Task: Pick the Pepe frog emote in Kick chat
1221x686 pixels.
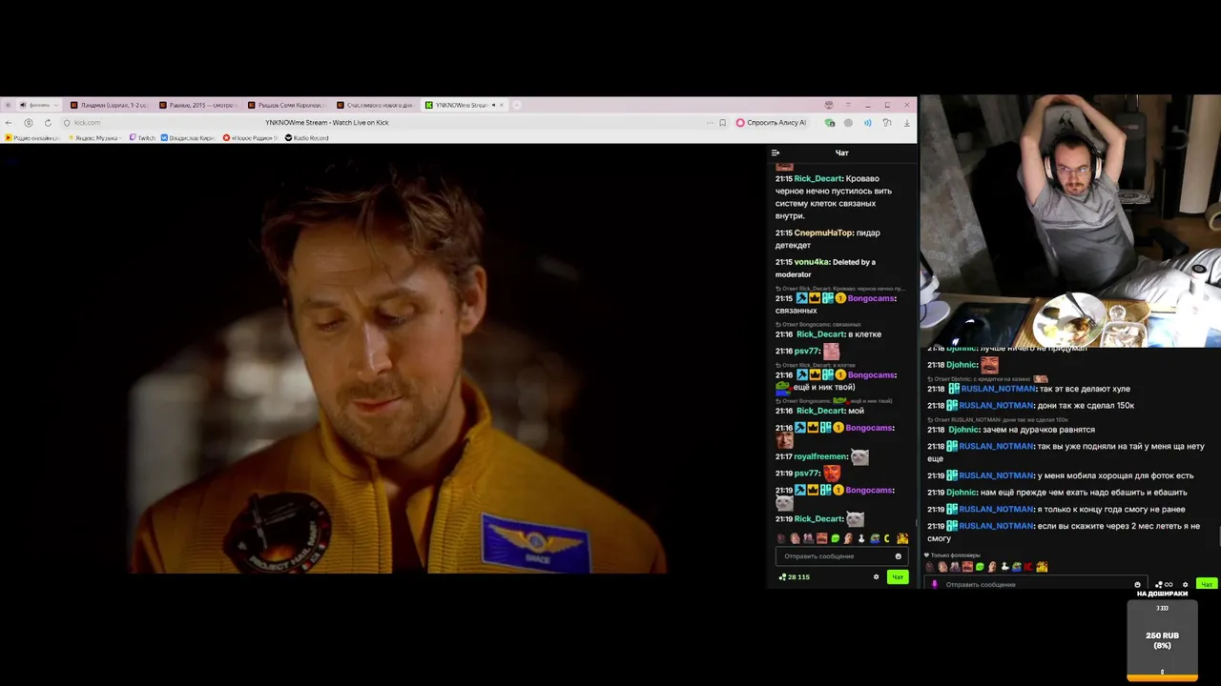Action: (x=875, y=539)
